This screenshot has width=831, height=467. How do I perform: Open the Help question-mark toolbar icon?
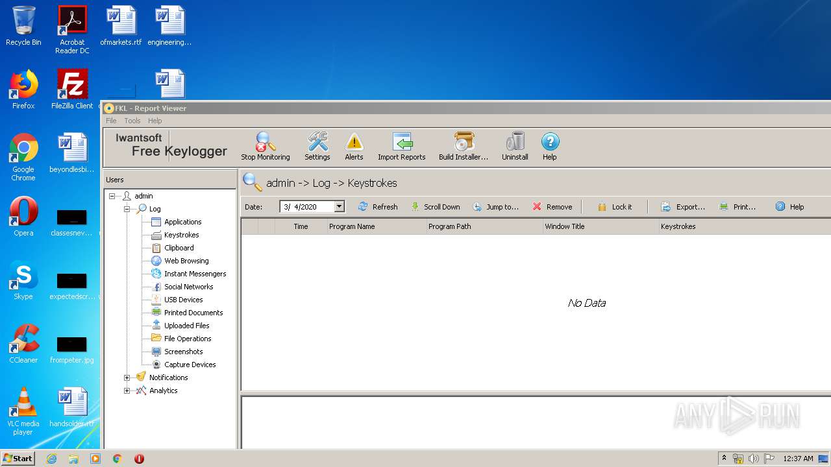550,146
